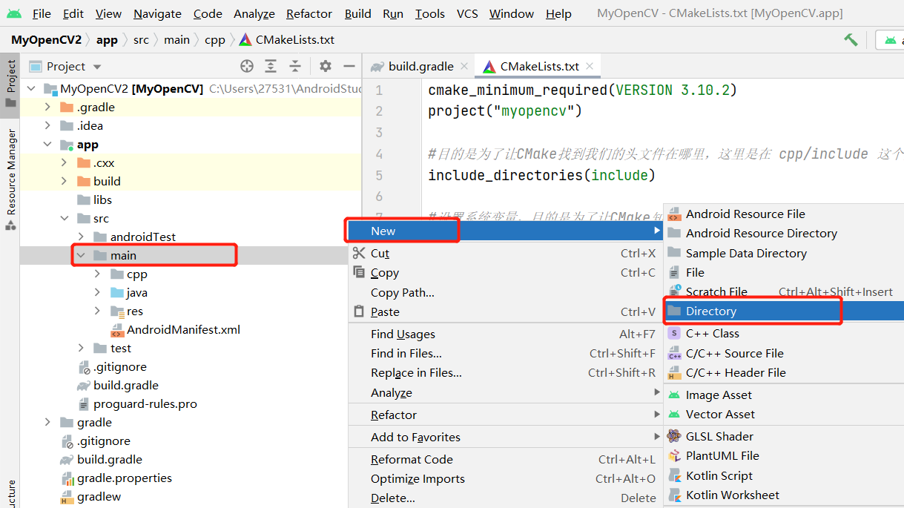
Task: Expand the .idea folder
Action: pyautogui.click(x=47, y=125)
